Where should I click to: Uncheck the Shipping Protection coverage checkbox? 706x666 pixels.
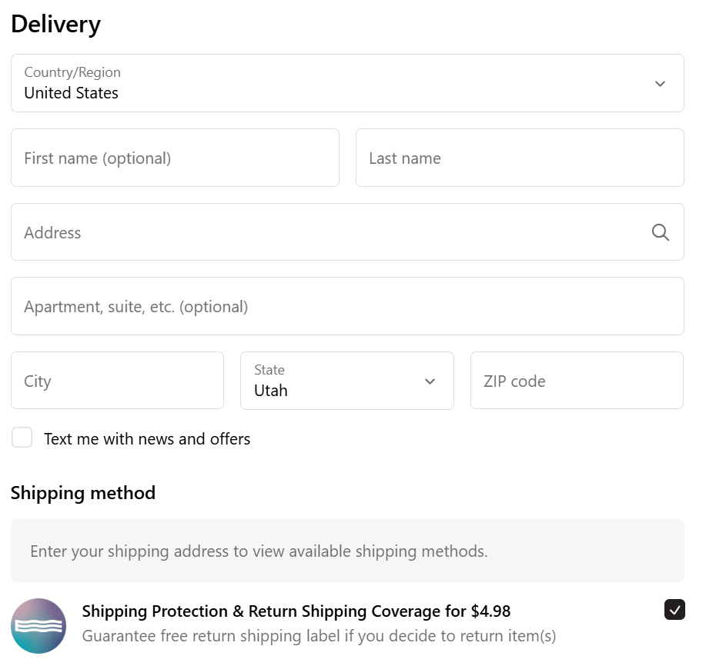(674, 610)
